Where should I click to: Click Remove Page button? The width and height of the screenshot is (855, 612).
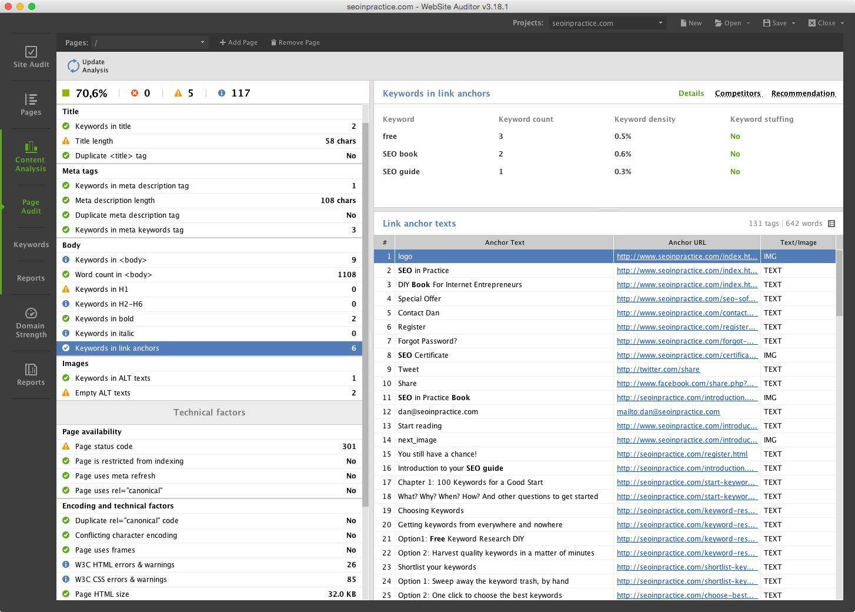click(295, 42)
